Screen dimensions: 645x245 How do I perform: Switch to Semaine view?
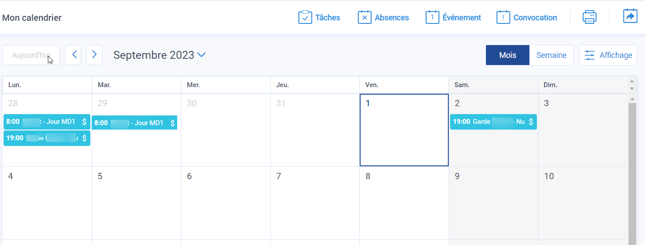pos(552,55)
